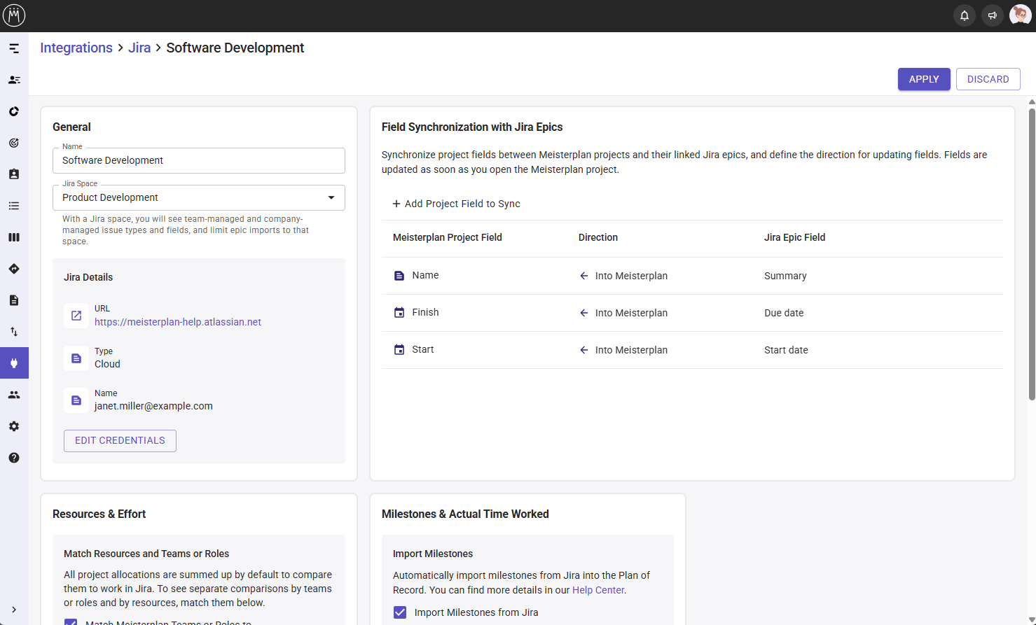The width and height of the screenshot is (1036, 625).
Task: Open the Help Center link
Action: click(x=598, y=590)
